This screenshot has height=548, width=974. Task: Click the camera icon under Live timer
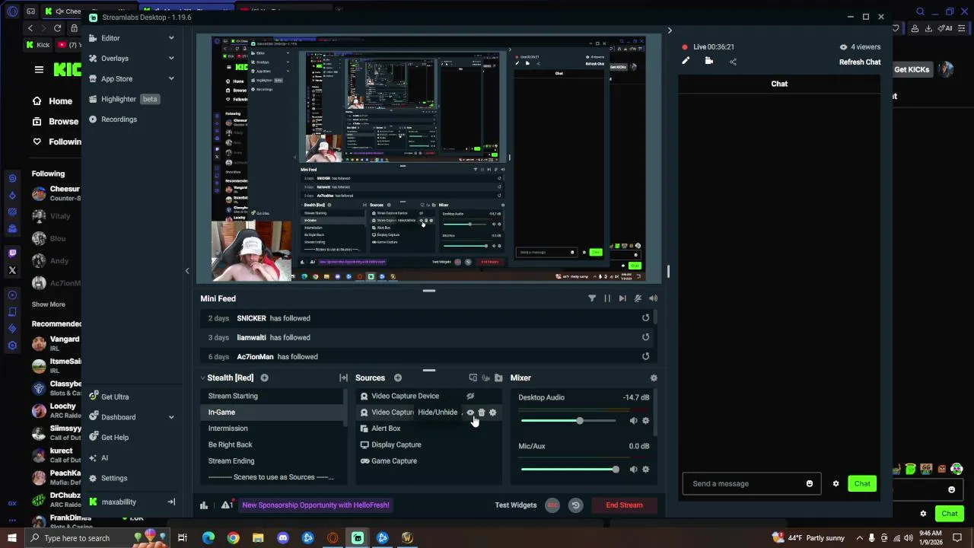(x=709, y=61)
